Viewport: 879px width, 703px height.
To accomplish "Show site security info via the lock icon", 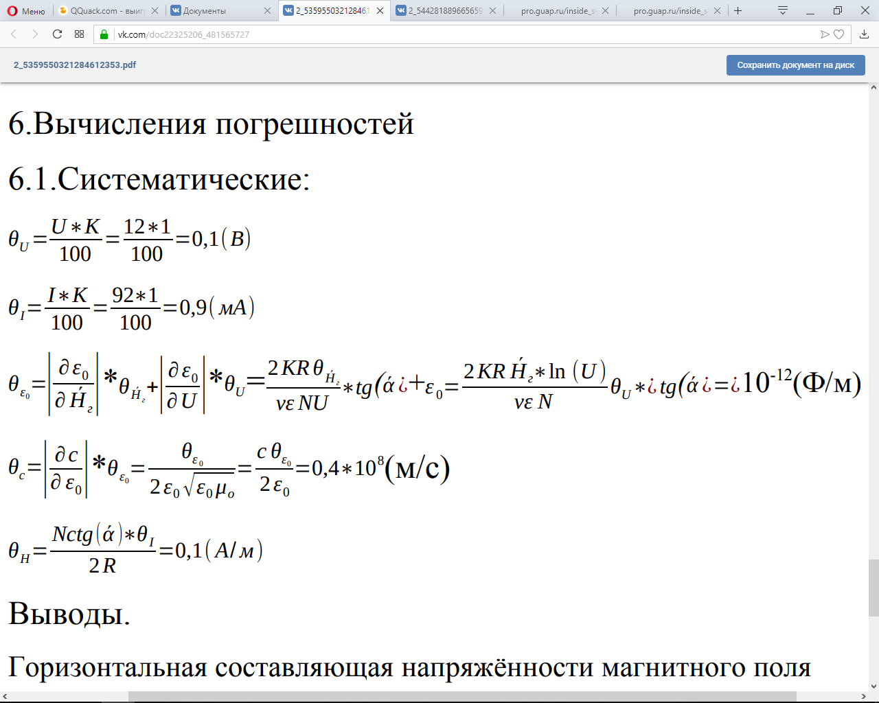I will click(104, 34).
